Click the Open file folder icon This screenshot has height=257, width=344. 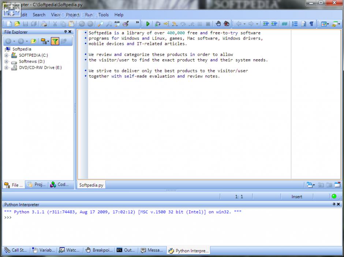click(17, 24)
